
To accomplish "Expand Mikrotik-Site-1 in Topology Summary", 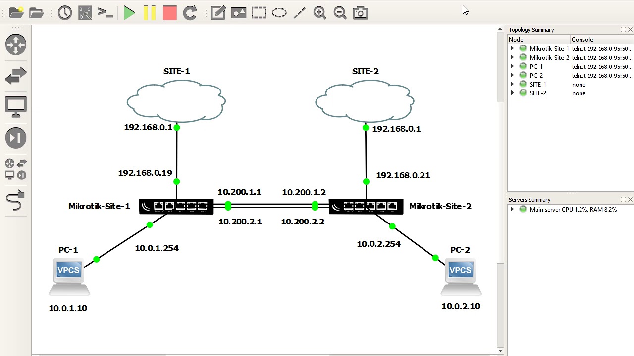I will (x=513, y=49).
